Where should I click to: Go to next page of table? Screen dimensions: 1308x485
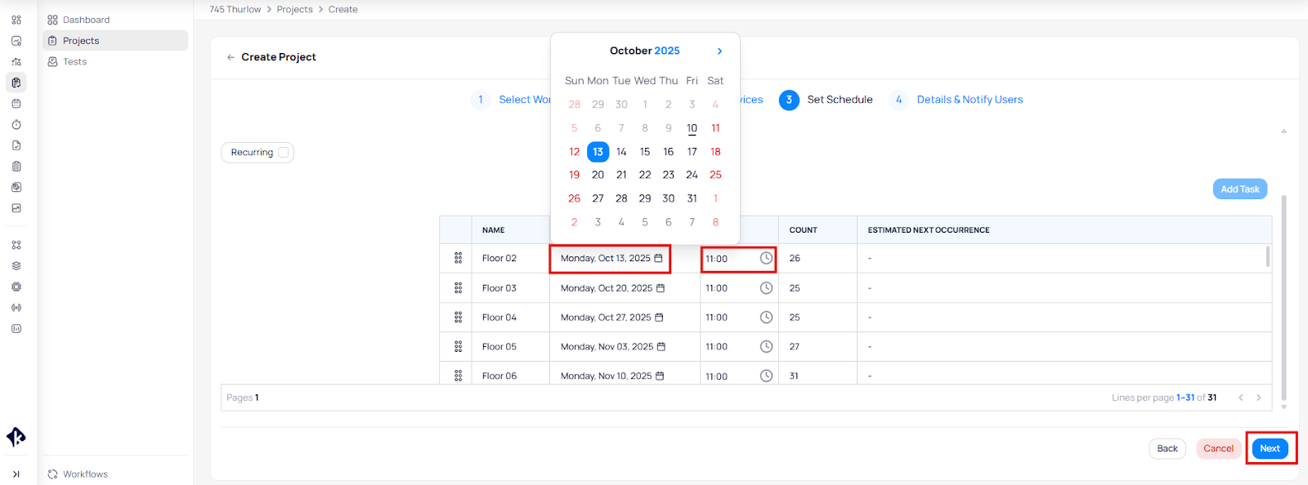(1258, 398)
